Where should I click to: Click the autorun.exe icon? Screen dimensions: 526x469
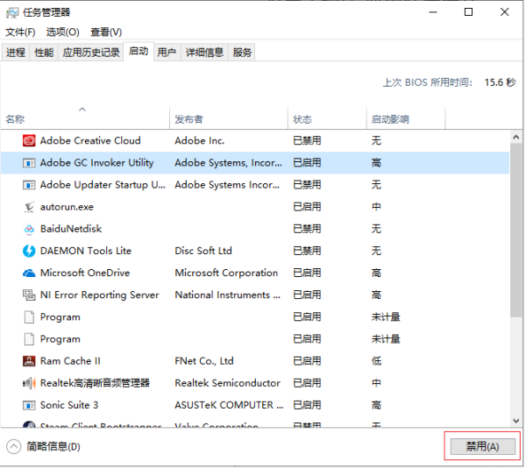[x=29, y=208]
